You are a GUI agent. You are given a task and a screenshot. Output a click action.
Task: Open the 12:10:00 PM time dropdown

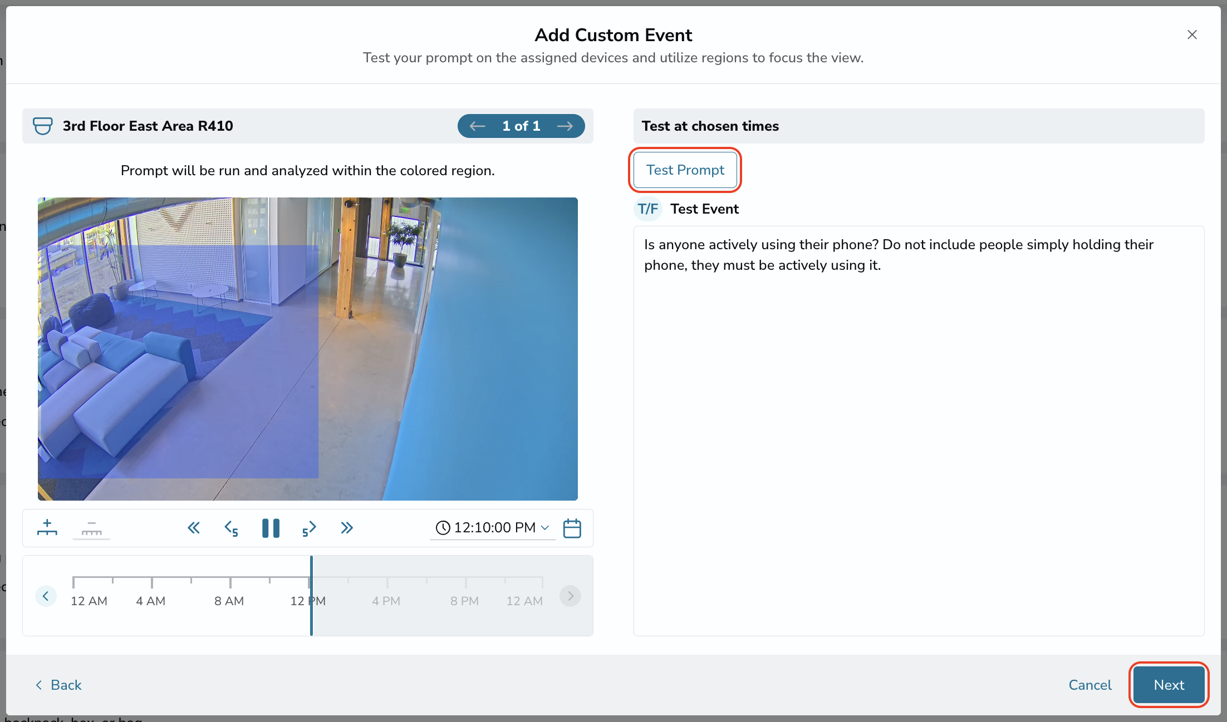(493, 527)
